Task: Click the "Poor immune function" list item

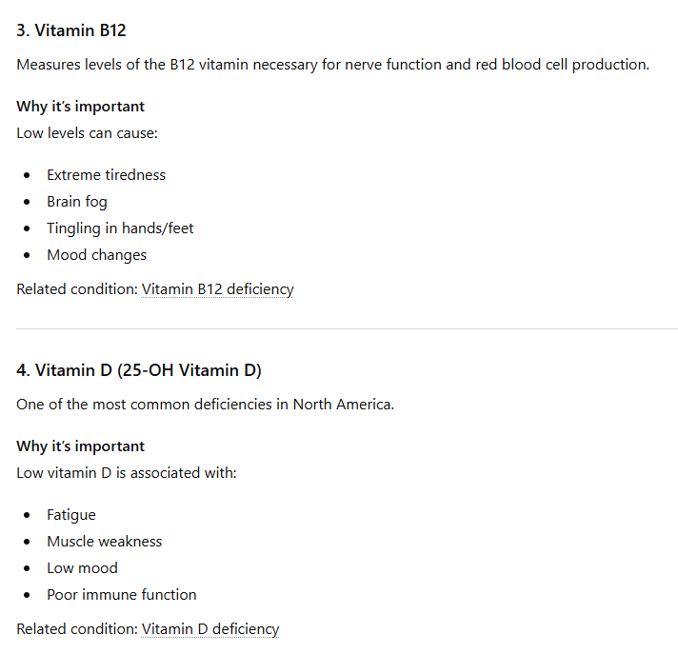Action: [121, 595]
